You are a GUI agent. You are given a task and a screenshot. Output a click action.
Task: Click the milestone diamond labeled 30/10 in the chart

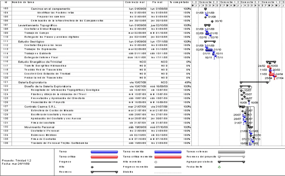pos(212,21)
